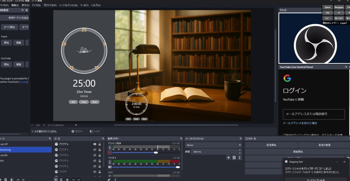Hide the ブラウザ 6 source

pos(95,144)
